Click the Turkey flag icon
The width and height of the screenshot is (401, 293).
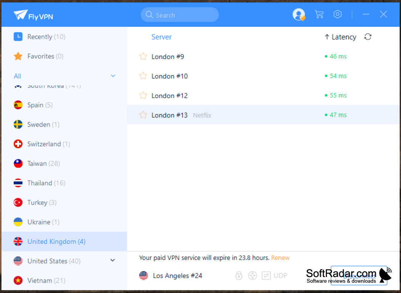(18, 202)
